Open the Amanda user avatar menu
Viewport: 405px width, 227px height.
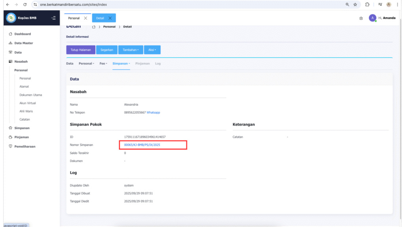pos(372,18)
